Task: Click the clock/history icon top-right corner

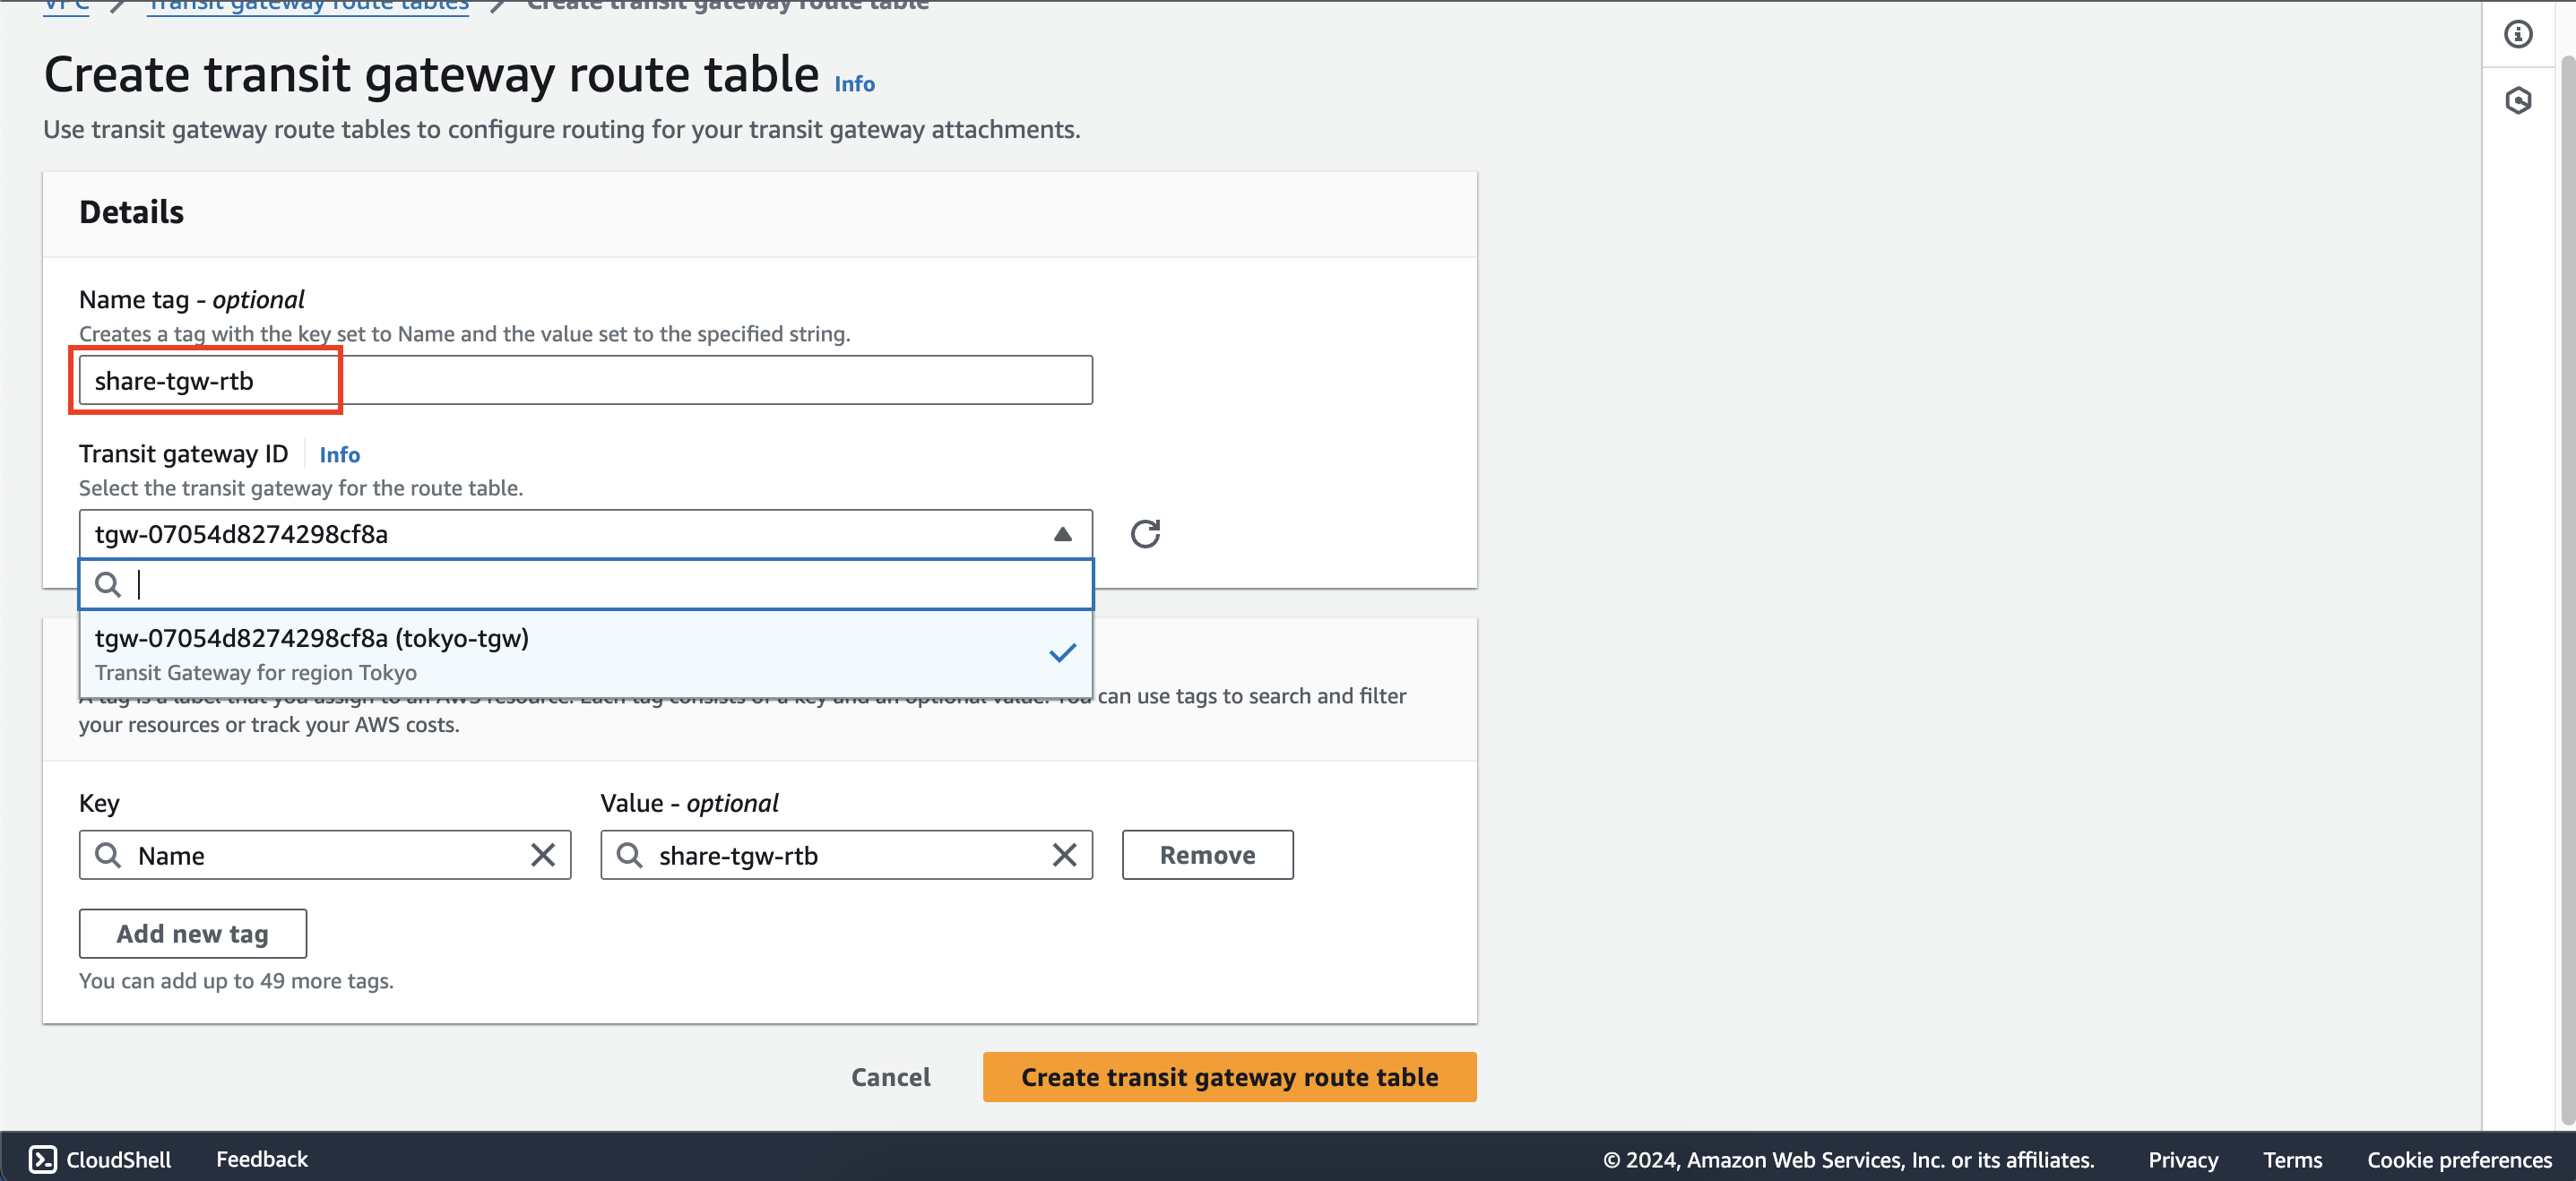Action: click(x=2519, y=100)
